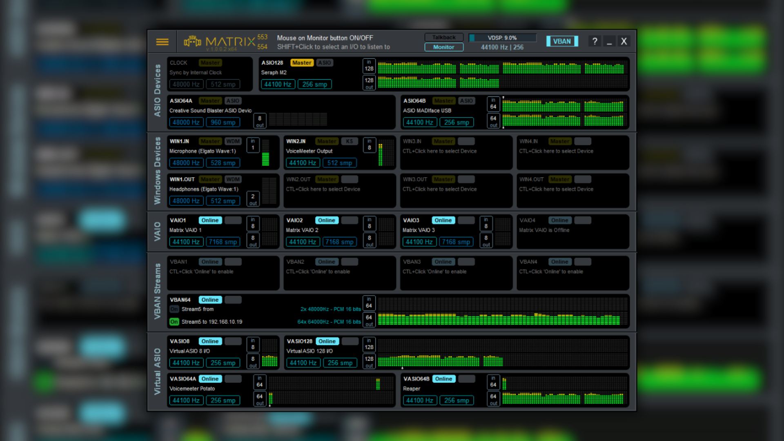The width and height of the screenshot is (784, 441).
Task: Open the hamburger menu
Action: [x=162, y=41]
